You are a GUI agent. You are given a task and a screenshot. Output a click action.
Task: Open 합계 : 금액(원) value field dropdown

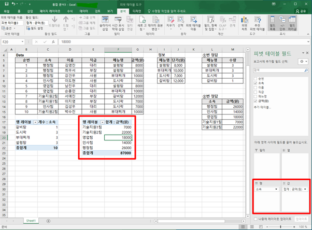point(305,189)
